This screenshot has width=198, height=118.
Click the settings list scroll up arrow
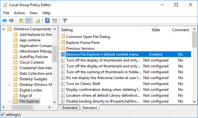(x=194, y=29)
